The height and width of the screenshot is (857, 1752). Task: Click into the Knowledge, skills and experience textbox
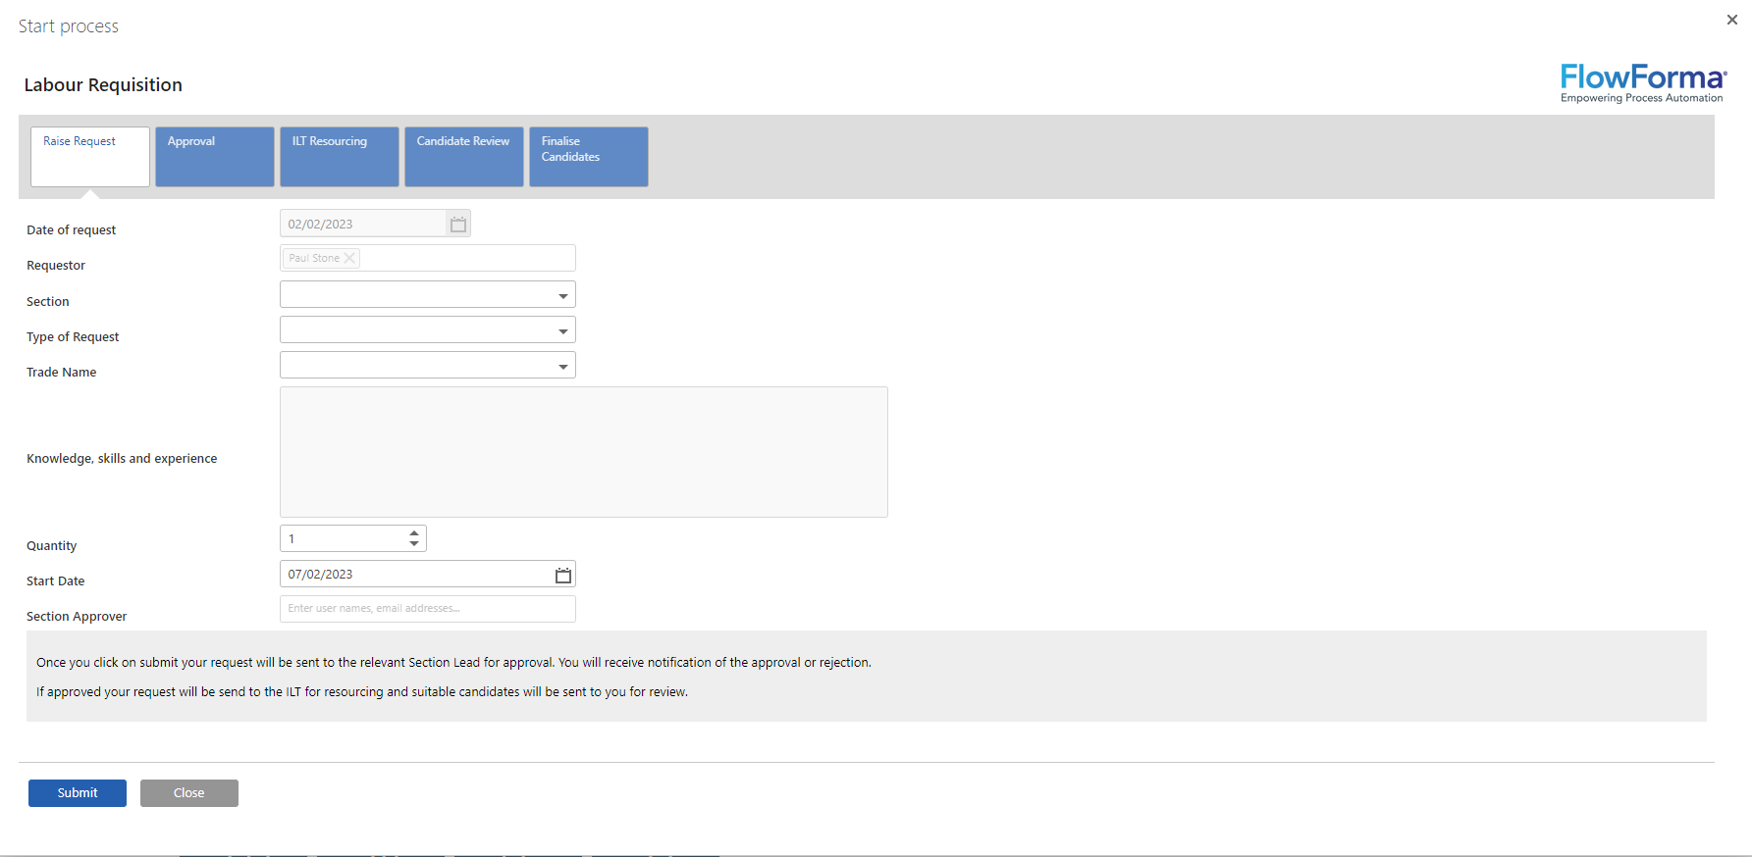tap(584, 452)
